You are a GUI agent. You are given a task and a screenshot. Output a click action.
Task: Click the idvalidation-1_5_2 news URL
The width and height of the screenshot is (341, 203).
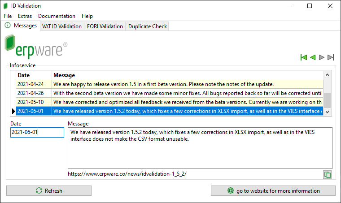point(127,174)
